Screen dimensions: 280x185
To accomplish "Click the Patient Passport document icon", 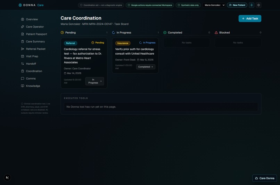I will click(x=23, y=34).
